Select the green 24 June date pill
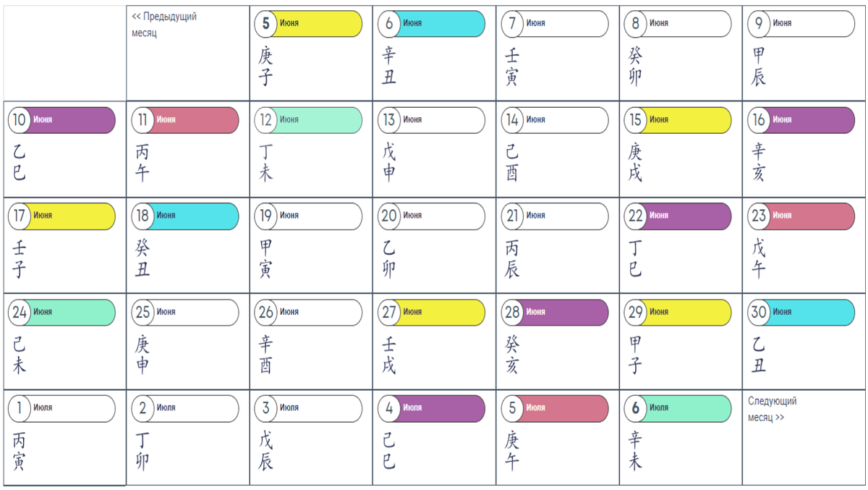Screen dimensions: 868x490 (x=61, y=313)
